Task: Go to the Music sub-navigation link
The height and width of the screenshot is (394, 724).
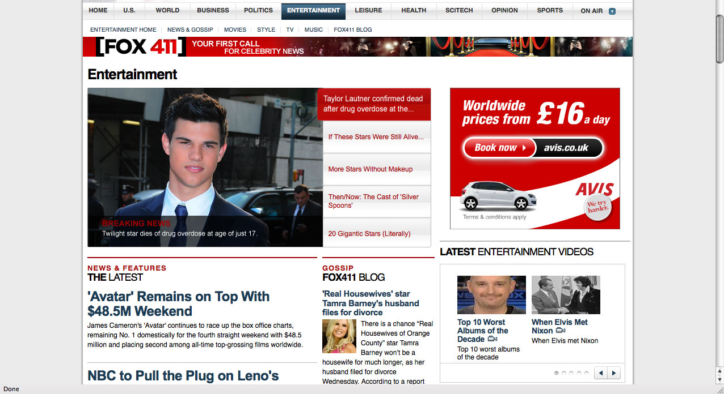Action: (314, 29)
